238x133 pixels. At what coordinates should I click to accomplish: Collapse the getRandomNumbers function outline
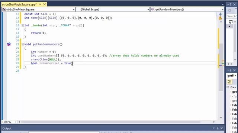click(23, 44)
